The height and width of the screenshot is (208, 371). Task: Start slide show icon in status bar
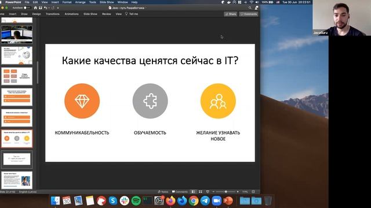tap(208, 192)
